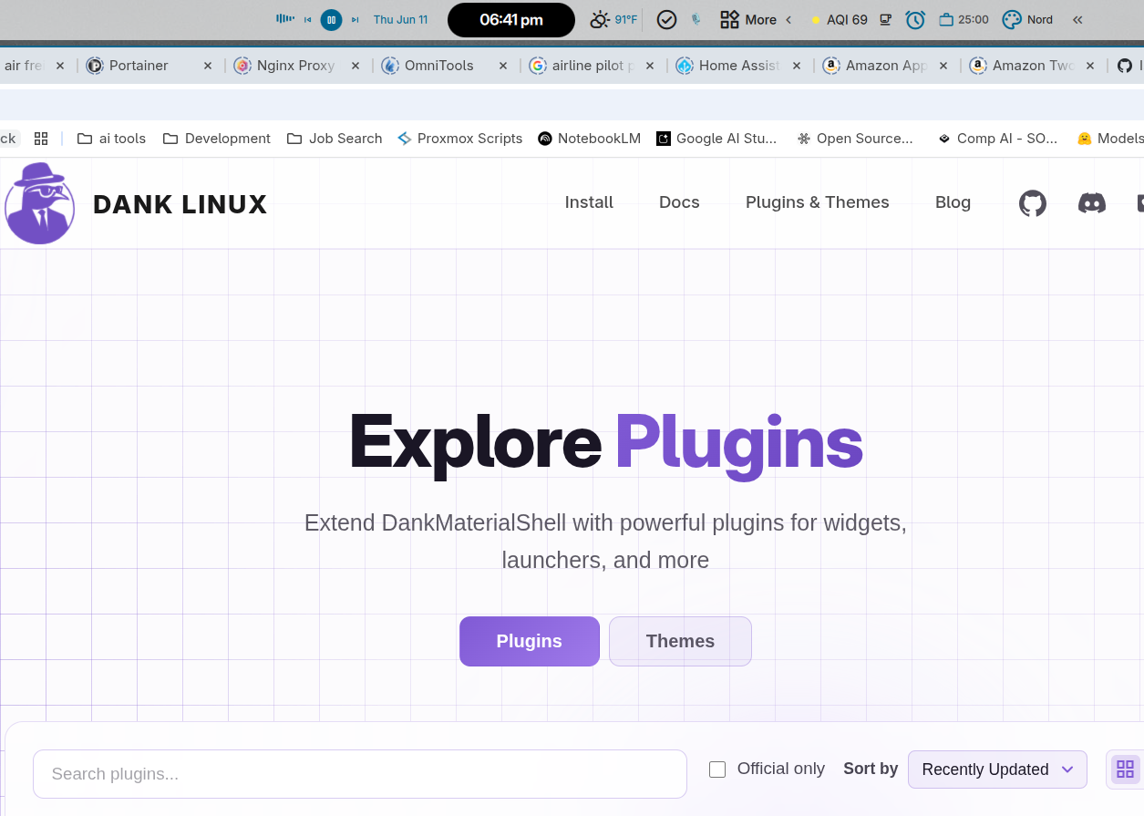This screenshot has height=816, width=1144.
Task: Open the weather widget showing 91°F
Action: (x=613, y=19)
